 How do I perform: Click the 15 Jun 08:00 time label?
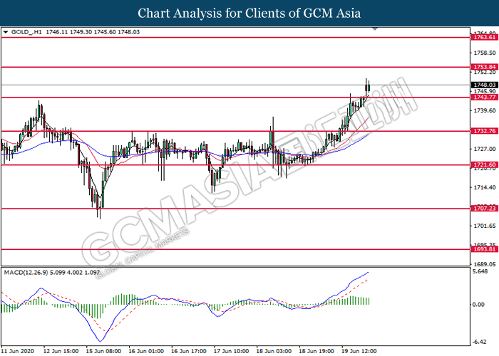tap(104, 351)
